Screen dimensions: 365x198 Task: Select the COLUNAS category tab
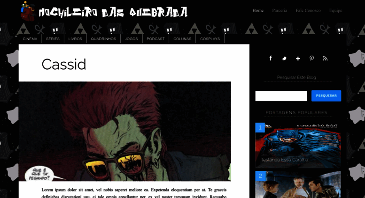(x=182, y=39)
